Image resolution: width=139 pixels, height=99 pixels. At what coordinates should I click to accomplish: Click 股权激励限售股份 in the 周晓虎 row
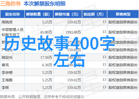tap(123, 22)
